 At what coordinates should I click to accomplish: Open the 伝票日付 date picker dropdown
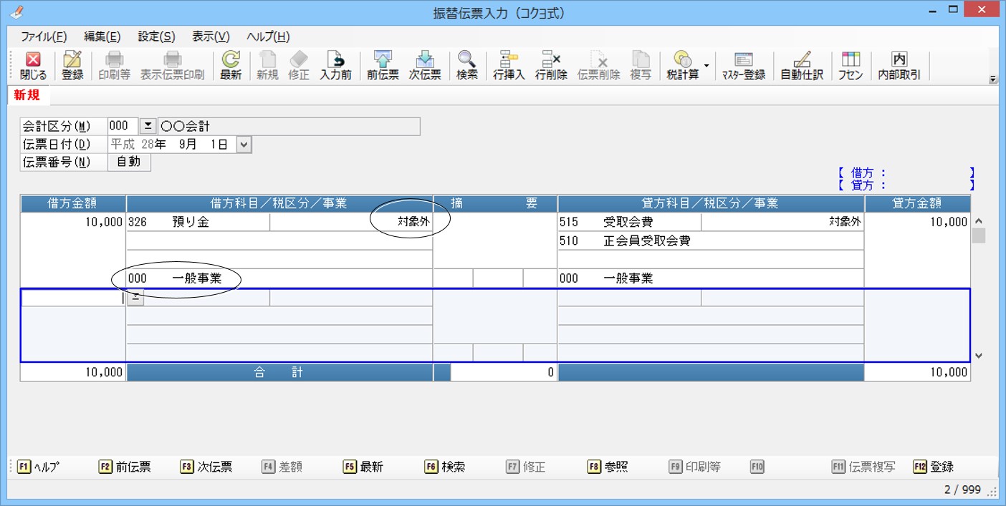244,145
